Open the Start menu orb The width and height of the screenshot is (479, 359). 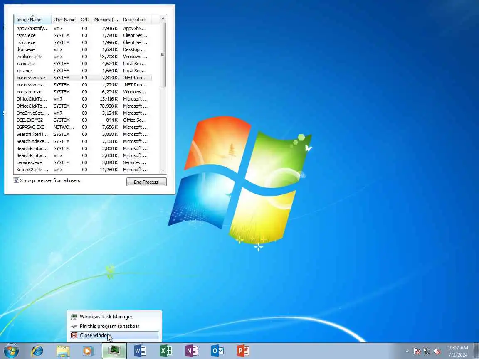click(11, 351)
